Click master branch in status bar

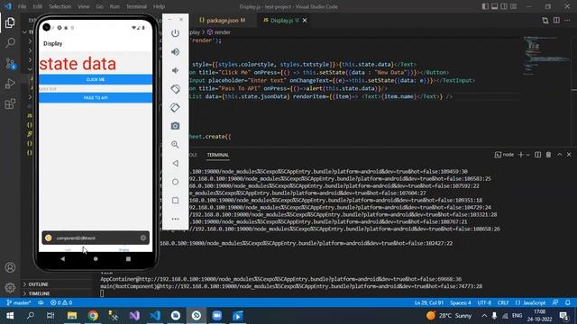[18, 302]
